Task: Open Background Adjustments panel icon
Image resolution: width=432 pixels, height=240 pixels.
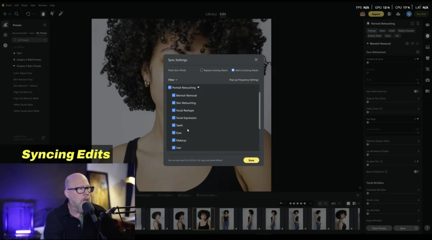Action: click(x=427, y=47)
